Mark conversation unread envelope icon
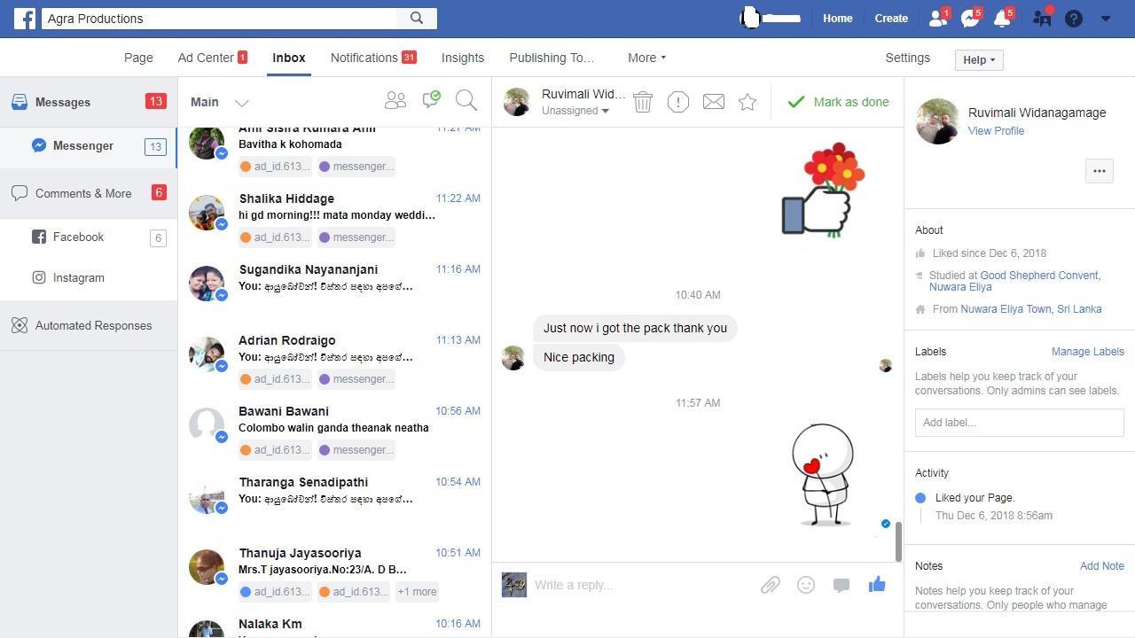 [714, 102]
